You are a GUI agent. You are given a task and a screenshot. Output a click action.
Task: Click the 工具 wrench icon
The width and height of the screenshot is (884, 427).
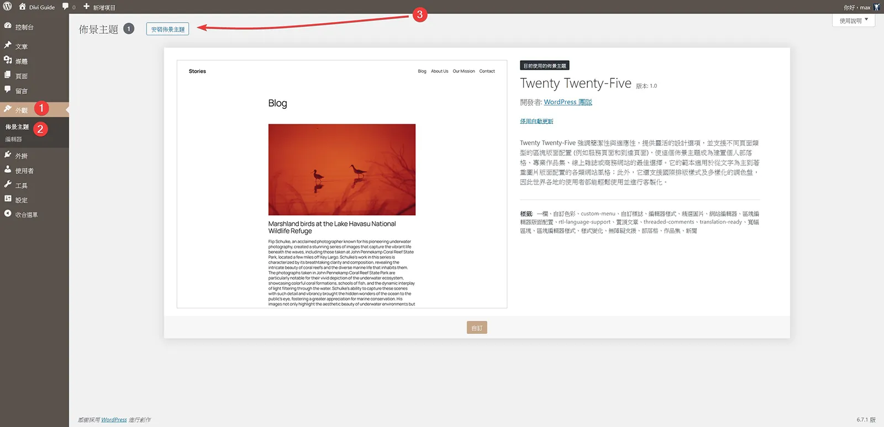tap(8, 184)
